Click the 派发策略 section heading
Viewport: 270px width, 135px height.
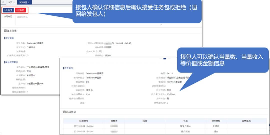pos(9,38)
